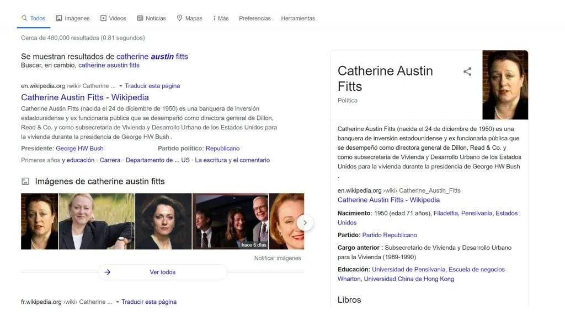The image size is (565, 317).
Task: Open Wikipedia link in the knowledge panel
Action: pyautogui.click(x=388, y=200)
